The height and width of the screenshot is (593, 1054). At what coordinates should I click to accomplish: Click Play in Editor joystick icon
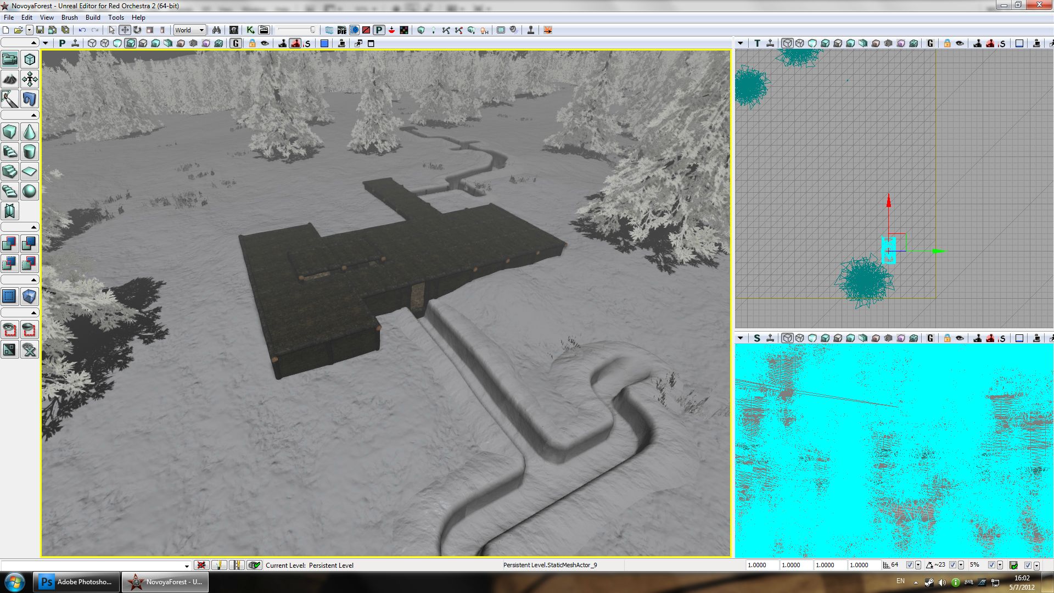(x=531, y=30)
